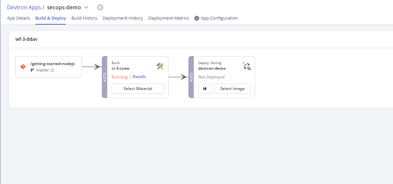Click the AUTO strip on Build node
Viewport: 393px width, 184px height.
(105, 77)
